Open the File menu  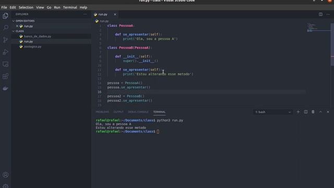point(4,7)
